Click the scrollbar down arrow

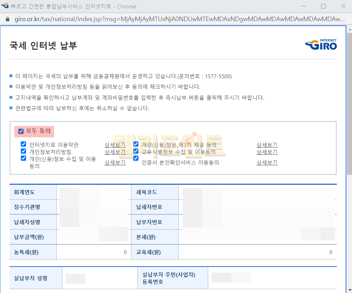click(349, 289)
